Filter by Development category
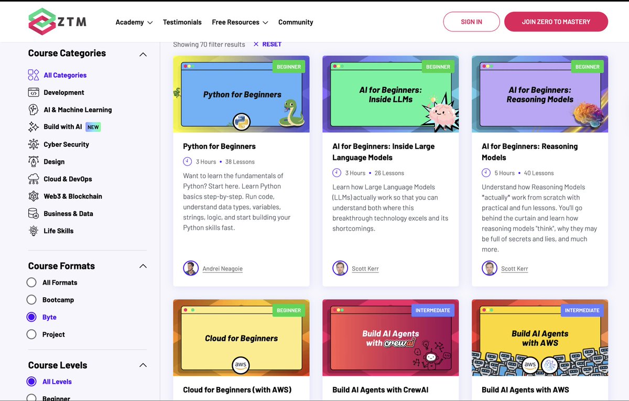This screenshot has width=629, height=401. click(64, 92)
